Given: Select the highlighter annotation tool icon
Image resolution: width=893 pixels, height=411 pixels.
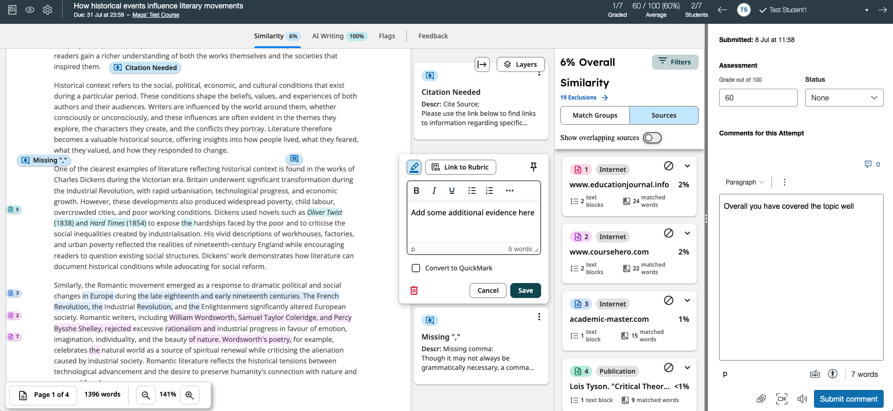Looking at the screenshot, I should [414, 167].
